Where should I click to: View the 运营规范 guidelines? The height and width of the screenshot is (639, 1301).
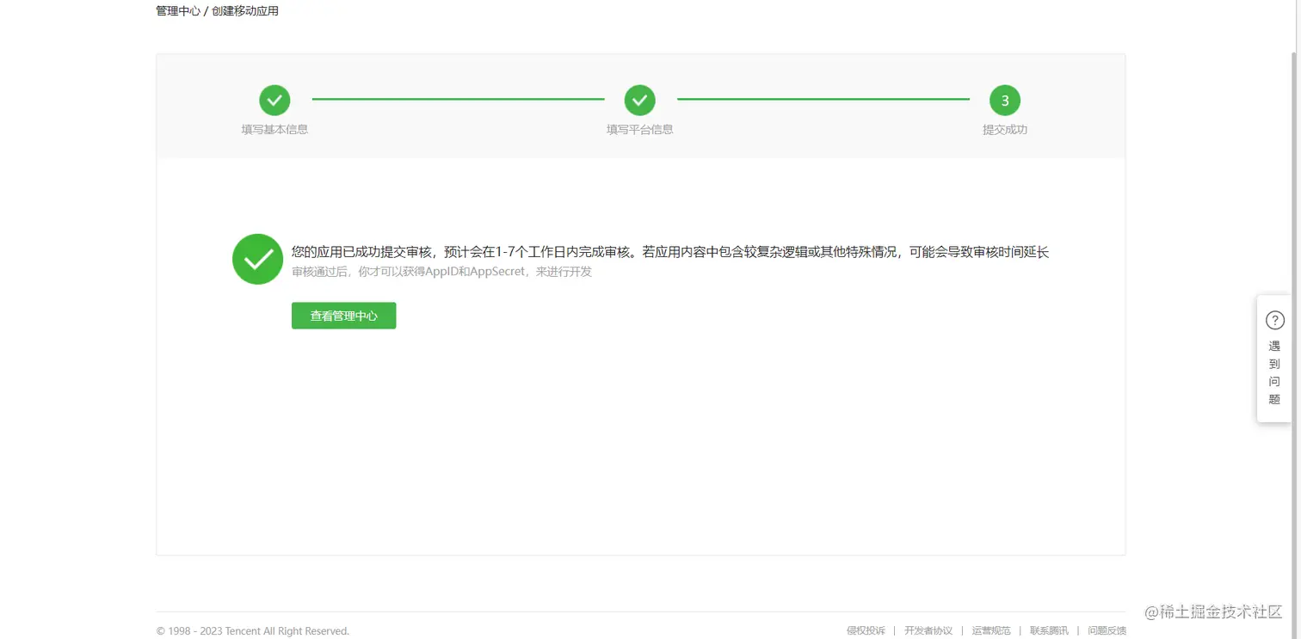click(990, 630)
